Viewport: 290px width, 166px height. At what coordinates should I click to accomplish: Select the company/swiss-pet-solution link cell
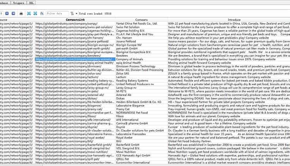[75, 27]
